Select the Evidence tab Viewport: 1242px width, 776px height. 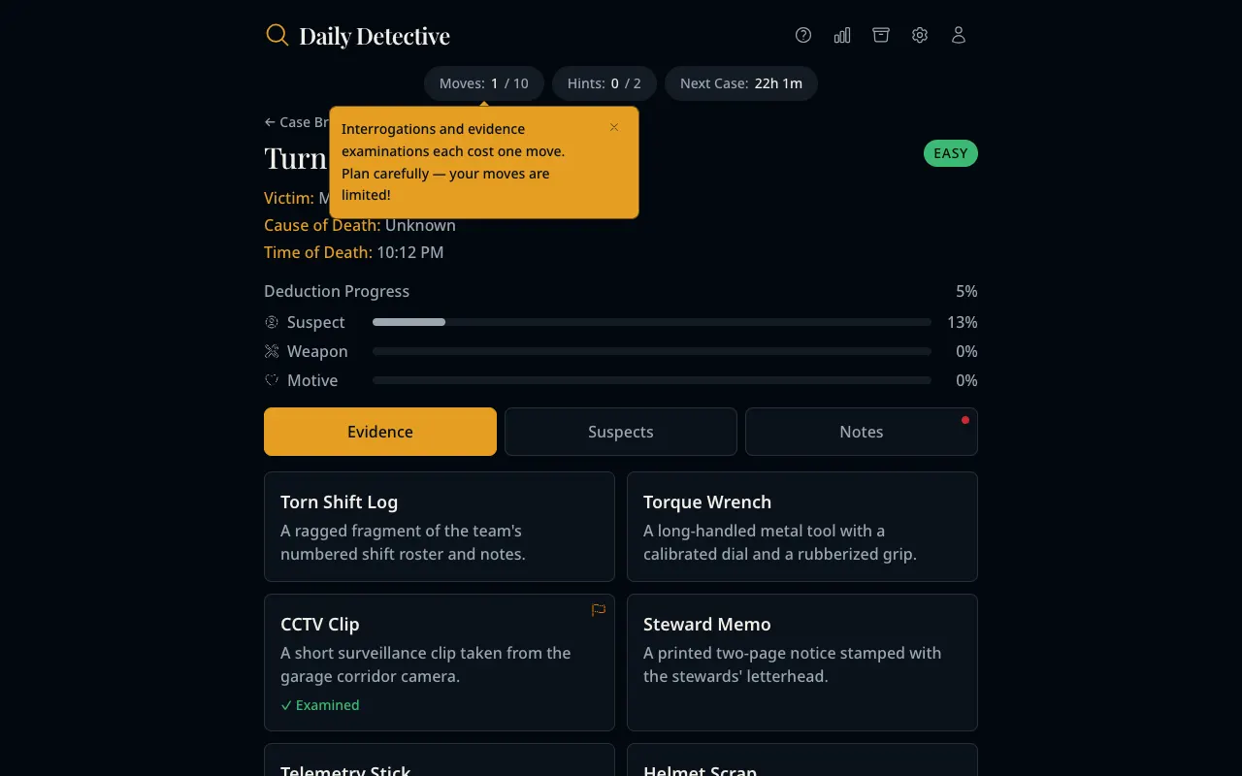[x=380, y=432]
